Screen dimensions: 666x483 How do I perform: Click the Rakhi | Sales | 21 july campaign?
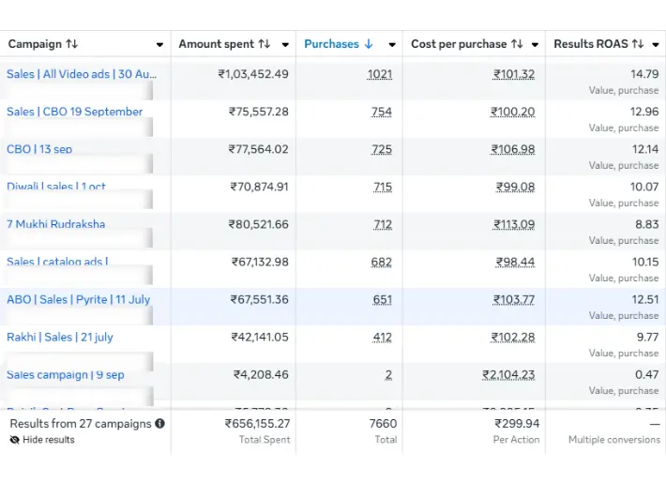pyautogui.click(x=60, y=337)
